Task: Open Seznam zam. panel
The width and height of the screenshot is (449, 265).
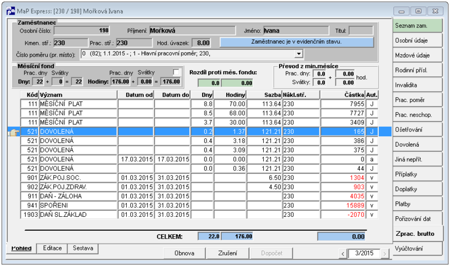Action: point(418,26)
